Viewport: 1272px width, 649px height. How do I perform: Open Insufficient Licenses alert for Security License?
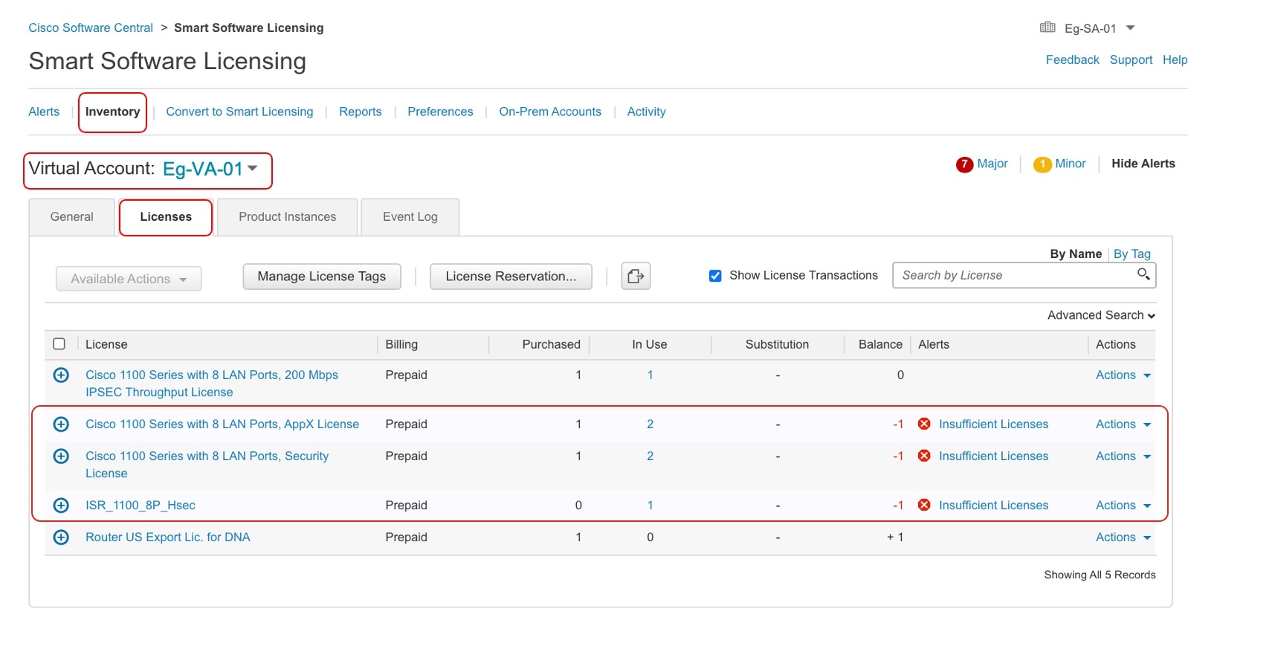[993, 456]
